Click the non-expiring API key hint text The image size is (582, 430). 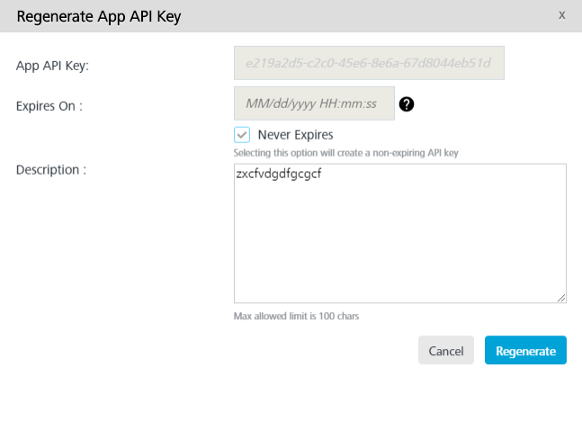[346, 153]
